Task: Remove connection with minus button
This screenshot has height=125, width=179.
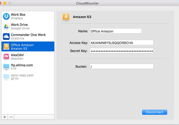Action: coord(11,117)
